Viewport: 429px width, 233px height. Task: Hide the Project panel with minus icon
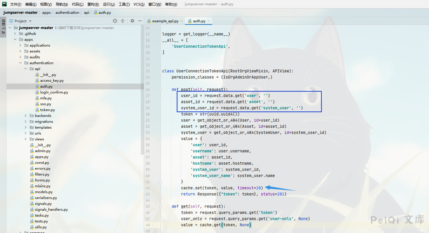(140, 21)
